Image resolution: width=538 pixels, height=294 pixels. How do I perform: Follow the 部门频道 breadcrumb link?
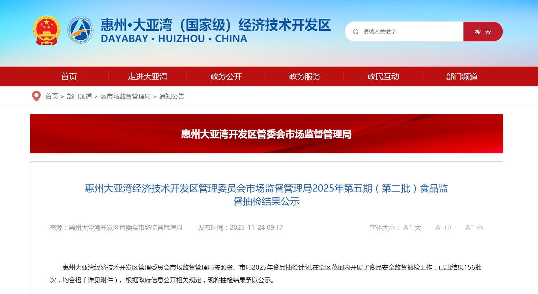point(79,96)
